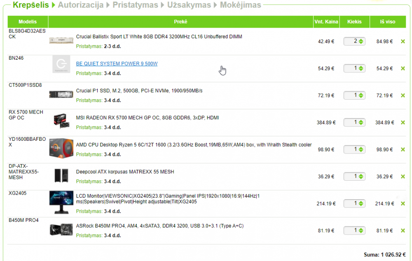Adjust quantity stepper for MSI Radeon RX 5700
The image size is (412, 261).
(x=361, y=123)
